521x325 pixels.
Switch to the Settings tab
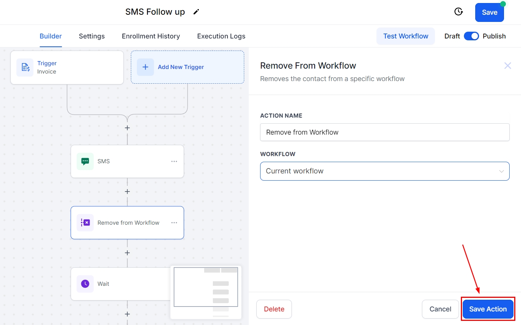[x=91, y=36]
